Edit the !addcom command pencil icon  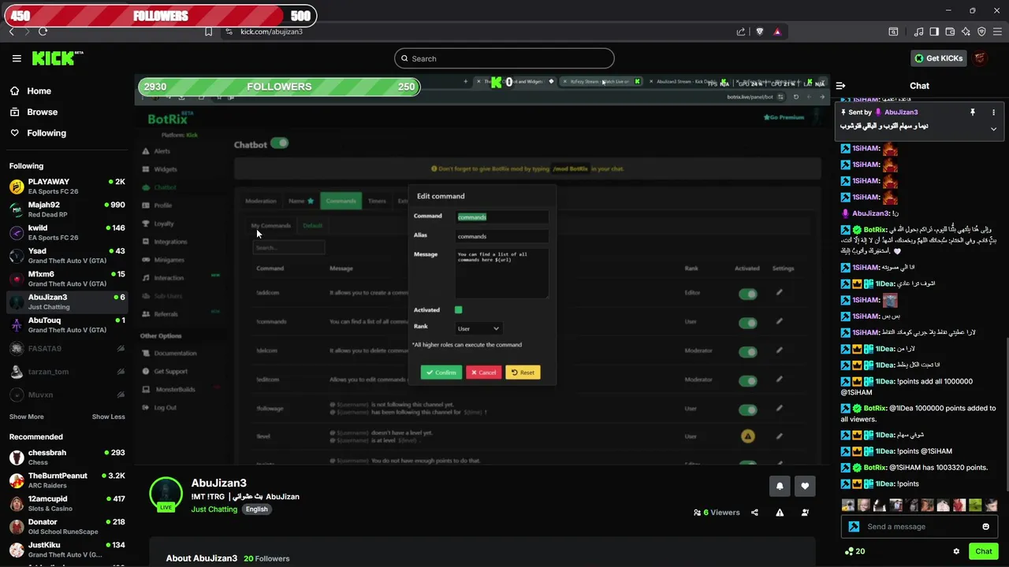(x=779, y=293)
